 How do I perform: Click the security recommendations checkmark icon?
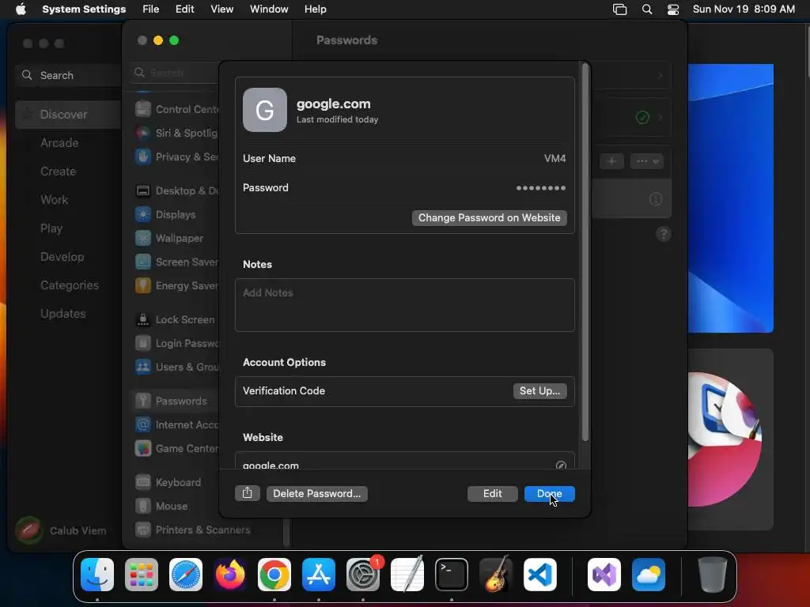[x=642, y=117]
